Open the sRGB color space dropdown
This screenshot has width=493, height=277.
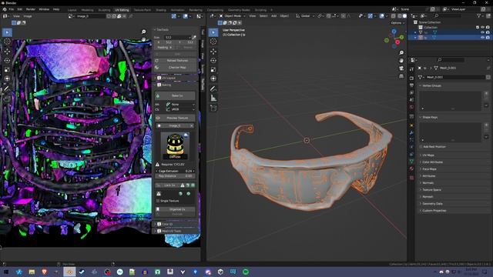tap(180, 109)
